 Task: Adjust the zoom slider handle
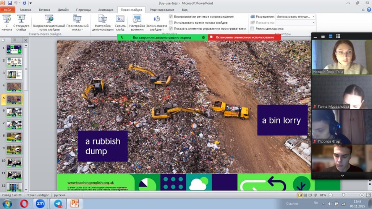click(x=343, y=195)
